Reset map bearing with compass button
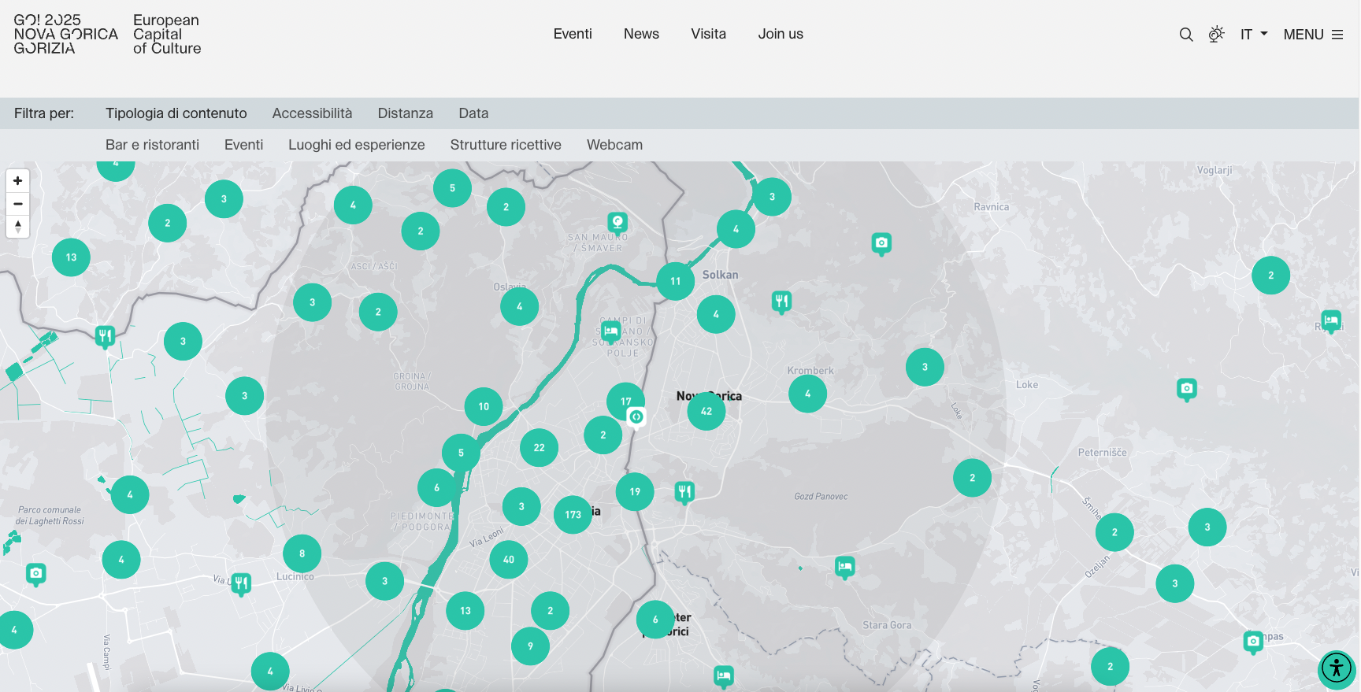This screenshot has height=692, width=1361. [x=17, y=227]
